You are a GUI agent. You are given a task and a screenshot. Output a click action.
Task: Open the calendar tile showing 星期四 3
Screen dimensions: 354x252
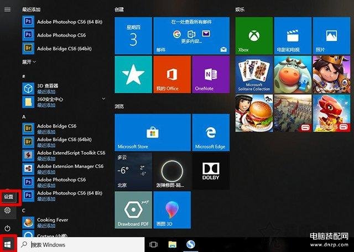(133, 36)
